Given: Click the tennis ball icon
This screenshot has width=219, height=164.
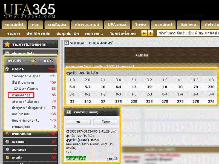Looking at the screenshot, I should pos(7,157).
